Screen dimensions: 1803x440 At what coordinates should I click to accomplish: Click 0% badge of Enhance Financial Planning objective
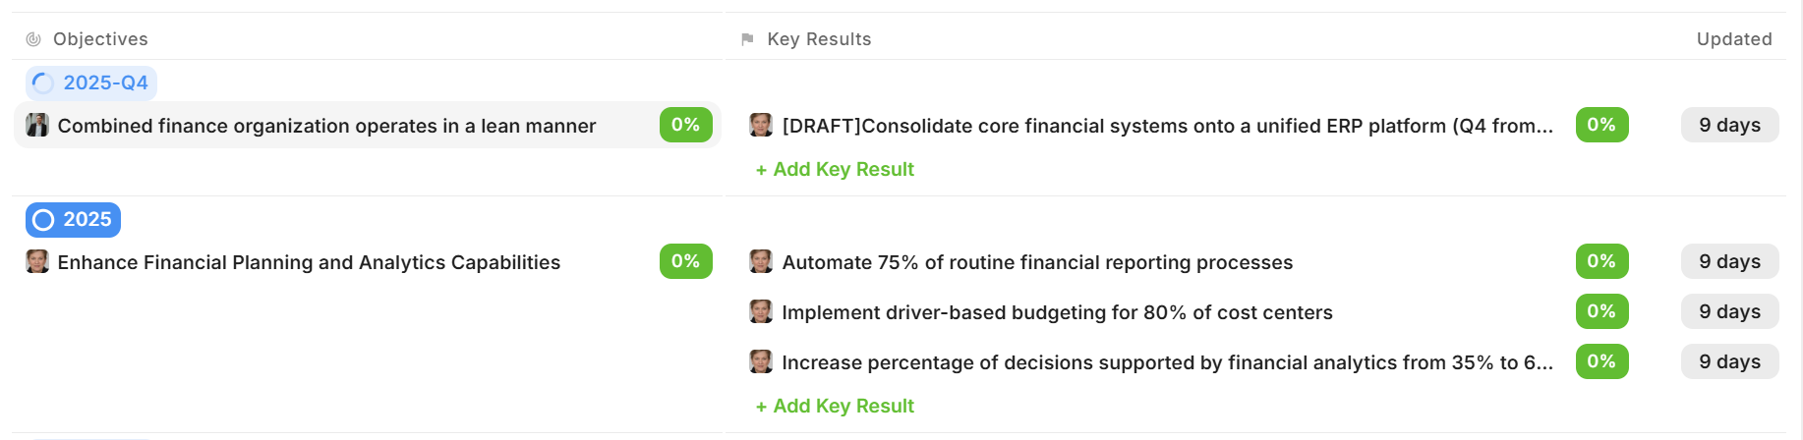coord(685,261)
